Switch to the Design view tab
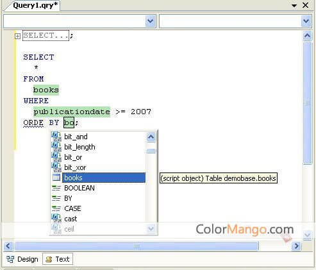 (x=22, y=259)
